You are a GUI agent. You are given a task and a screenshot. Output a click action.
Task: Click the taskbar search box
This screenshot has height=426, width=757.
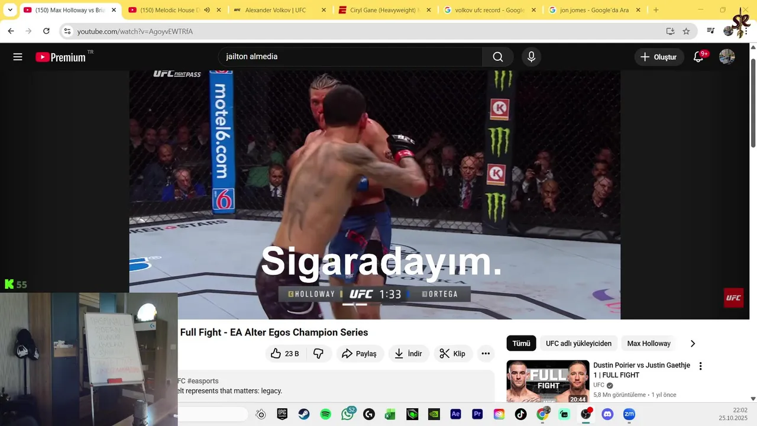[213, 414]
